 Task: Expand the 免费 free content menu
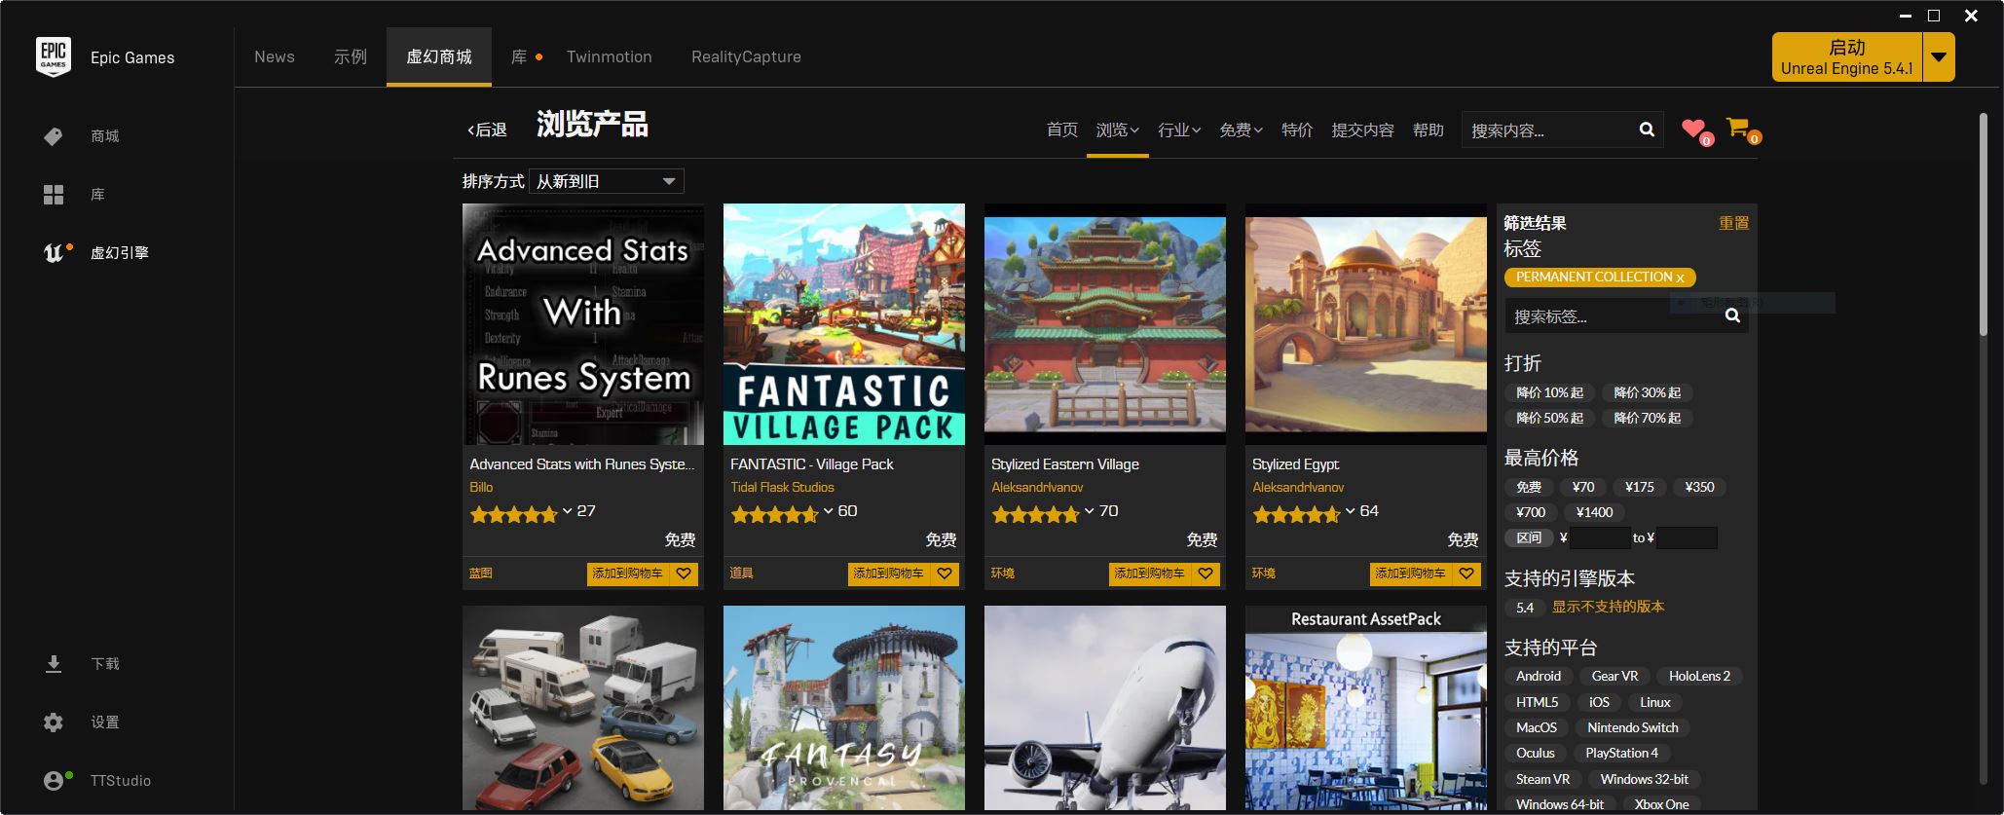click(1241, 130)
